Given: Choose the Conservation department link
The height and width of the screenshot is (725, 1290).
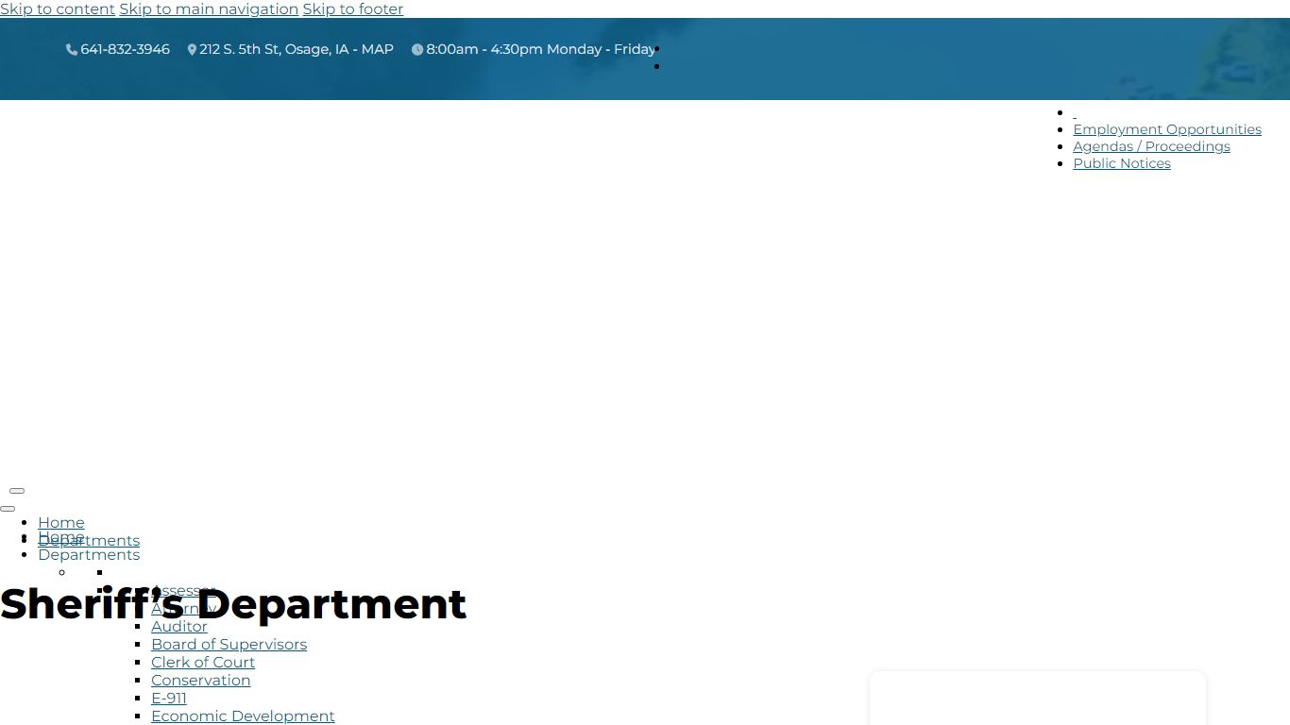Looking at the screenshot, I should pyautogui.click(x=200, y=681).
